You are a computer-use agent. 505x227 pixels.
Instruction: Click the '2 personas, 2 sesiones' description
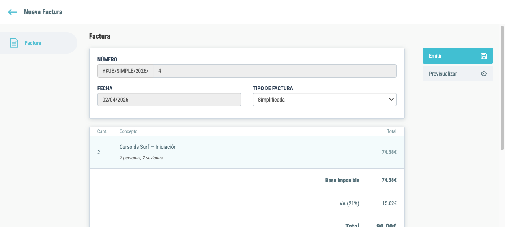141,158
